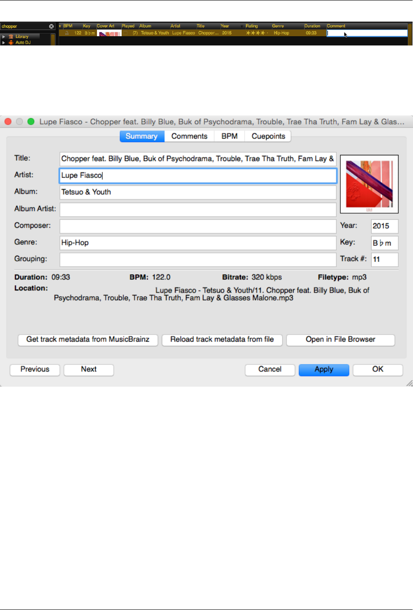Click Get track metadata from MusicBrainz
Viewport: 413px width, 610px height.
[x=88, y=340]
